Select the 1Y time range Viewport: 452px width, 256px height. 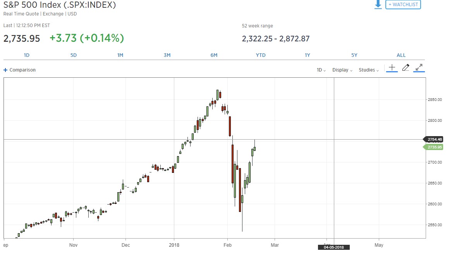(x=308, y=55)
